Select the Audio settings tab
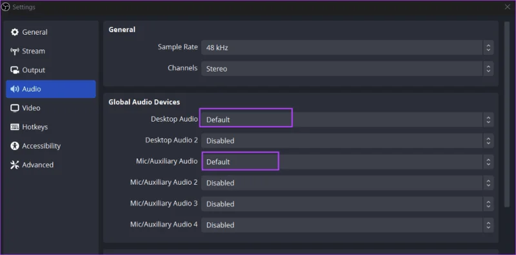 coord(51,89)
